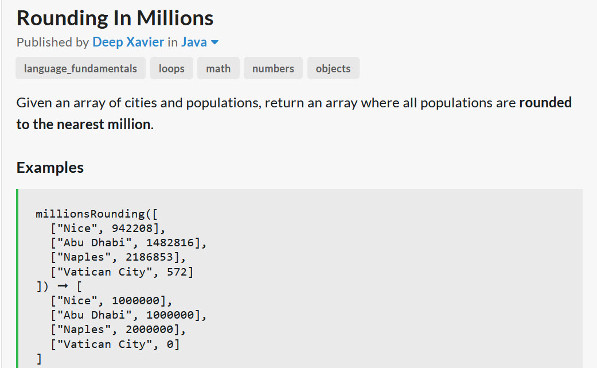Click the bold 'rounded' text in description
This screenshot has width=597, height=368.
pyautogui.click(x=545, y=102)
